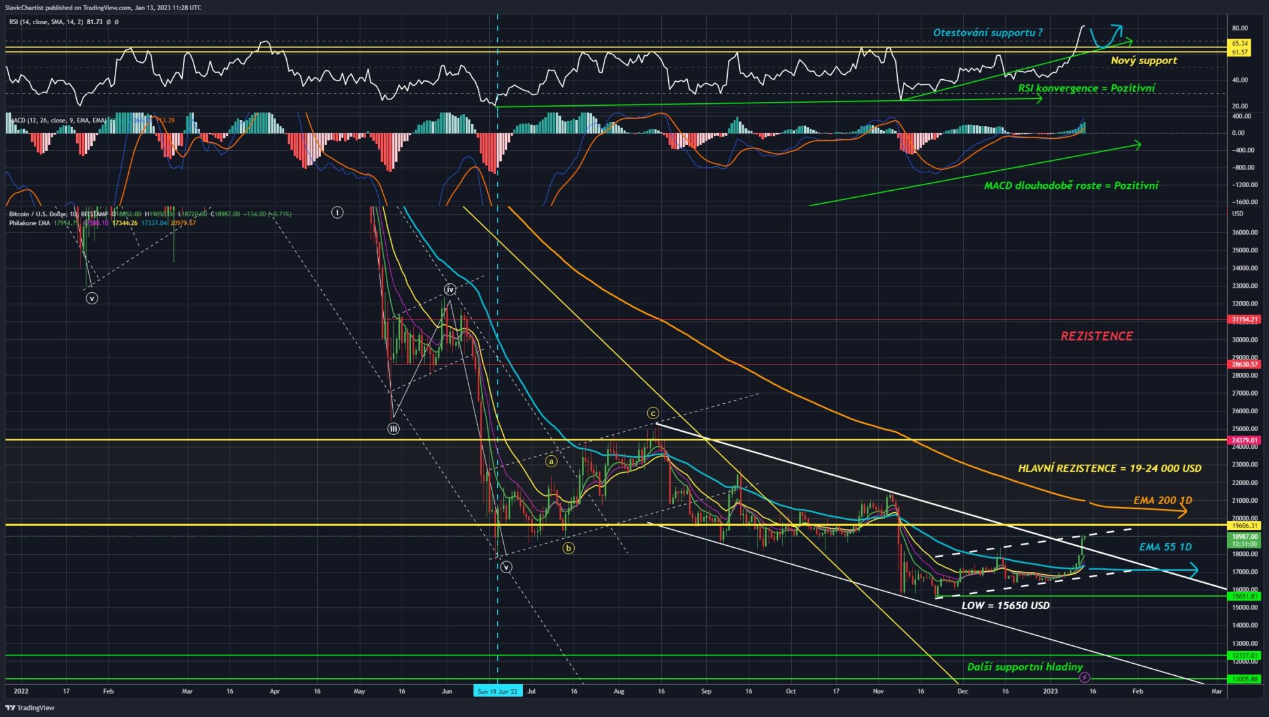Click the USD currency label on price axis
This screenshot has width=1269, height=717.
click(x=1237, y=214)
